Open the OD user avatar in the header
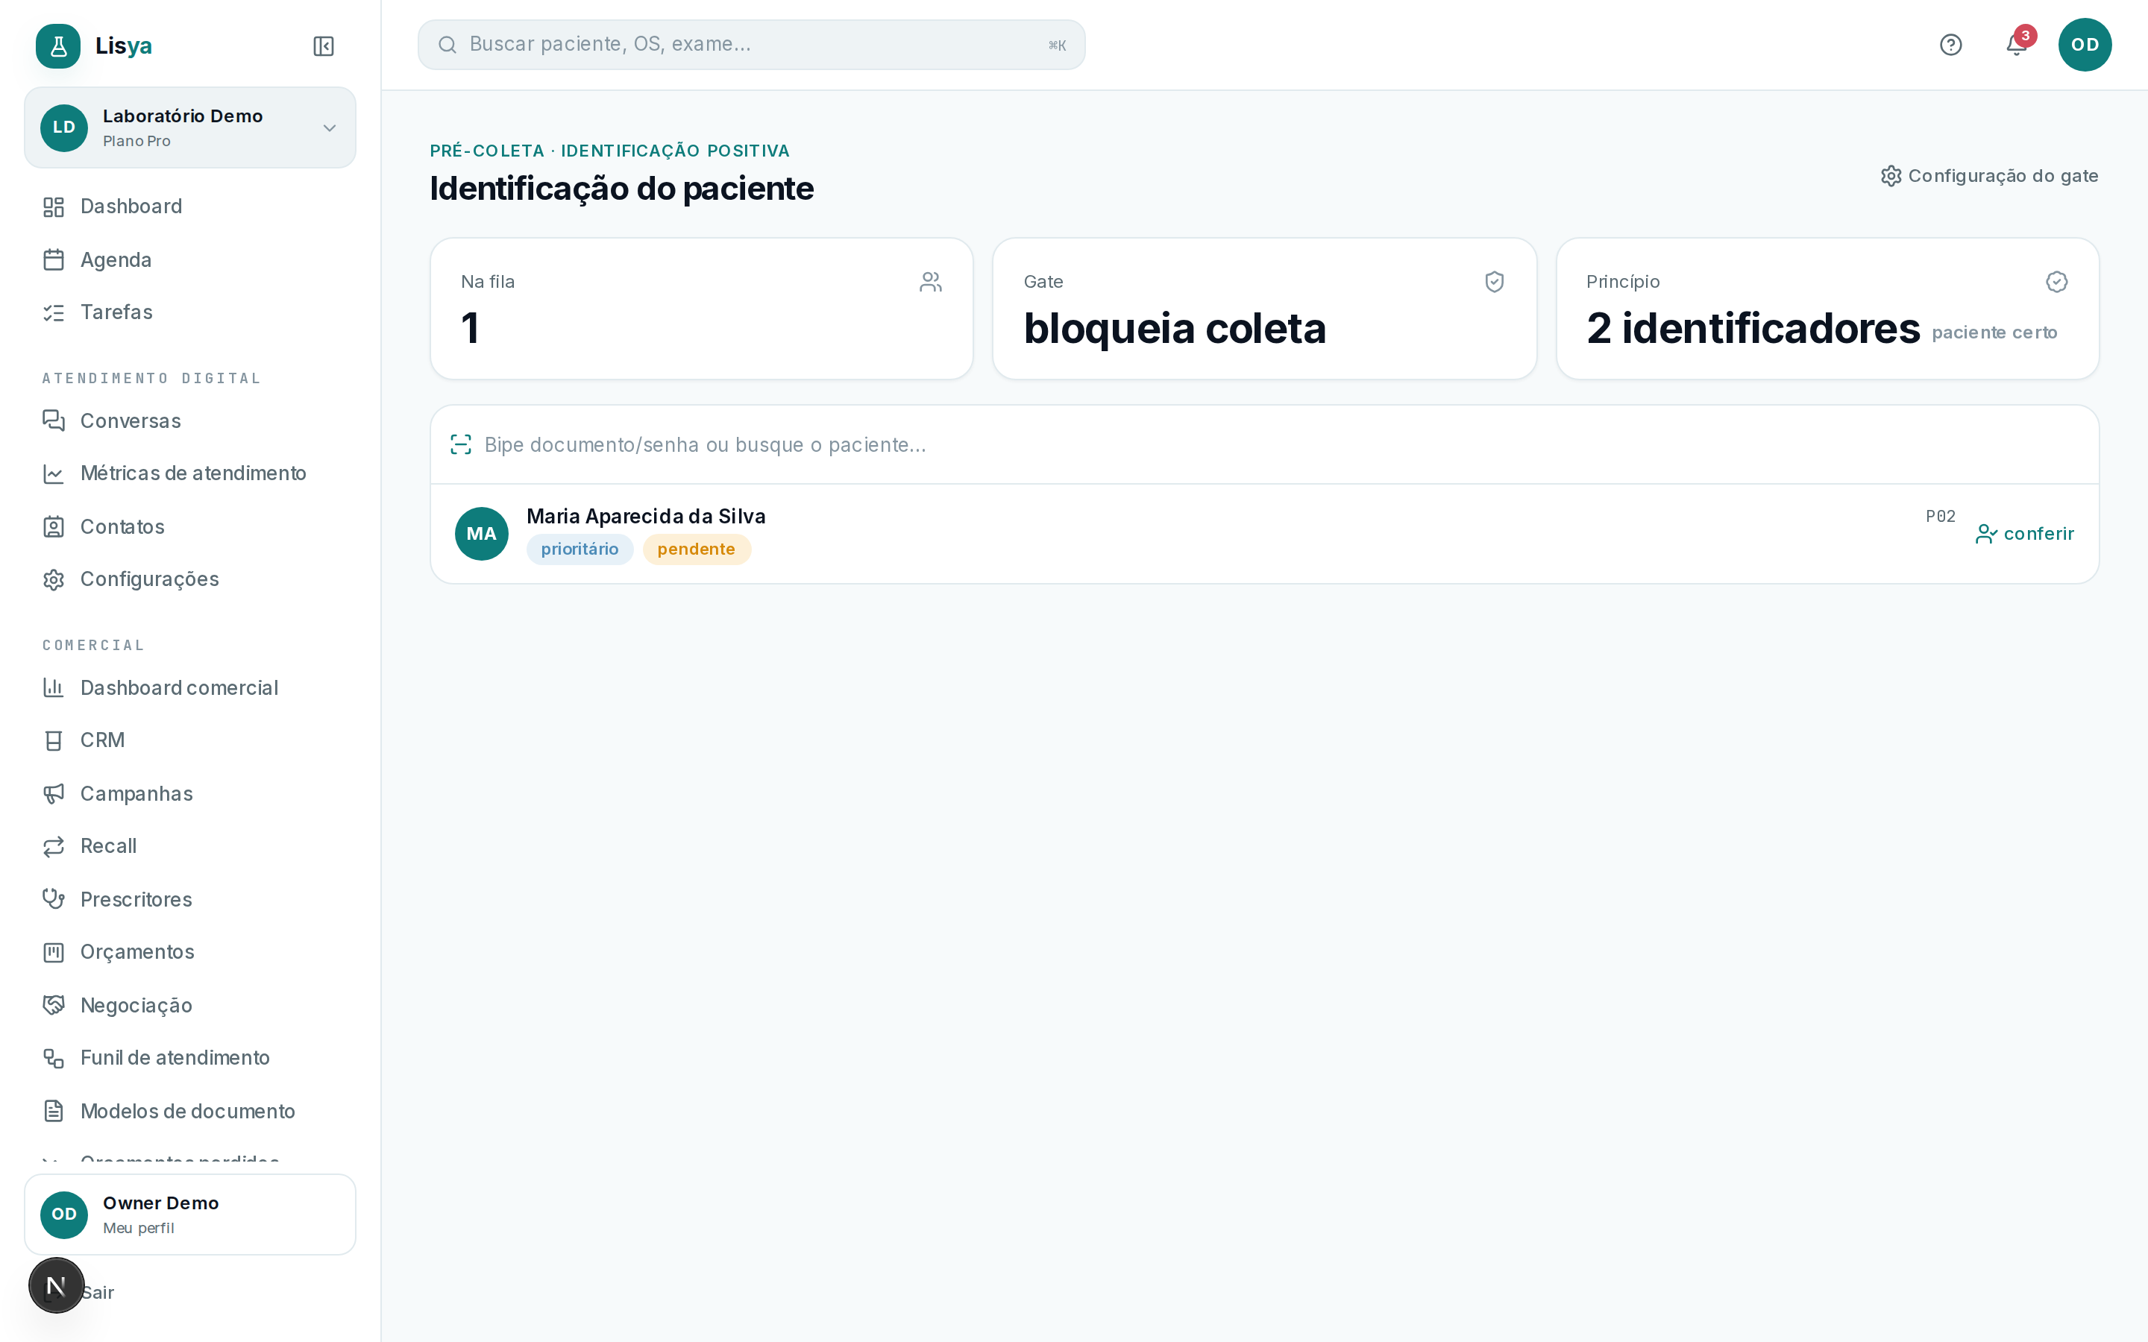Viewport: 2148px width, 1342px height. (2084, 45)
